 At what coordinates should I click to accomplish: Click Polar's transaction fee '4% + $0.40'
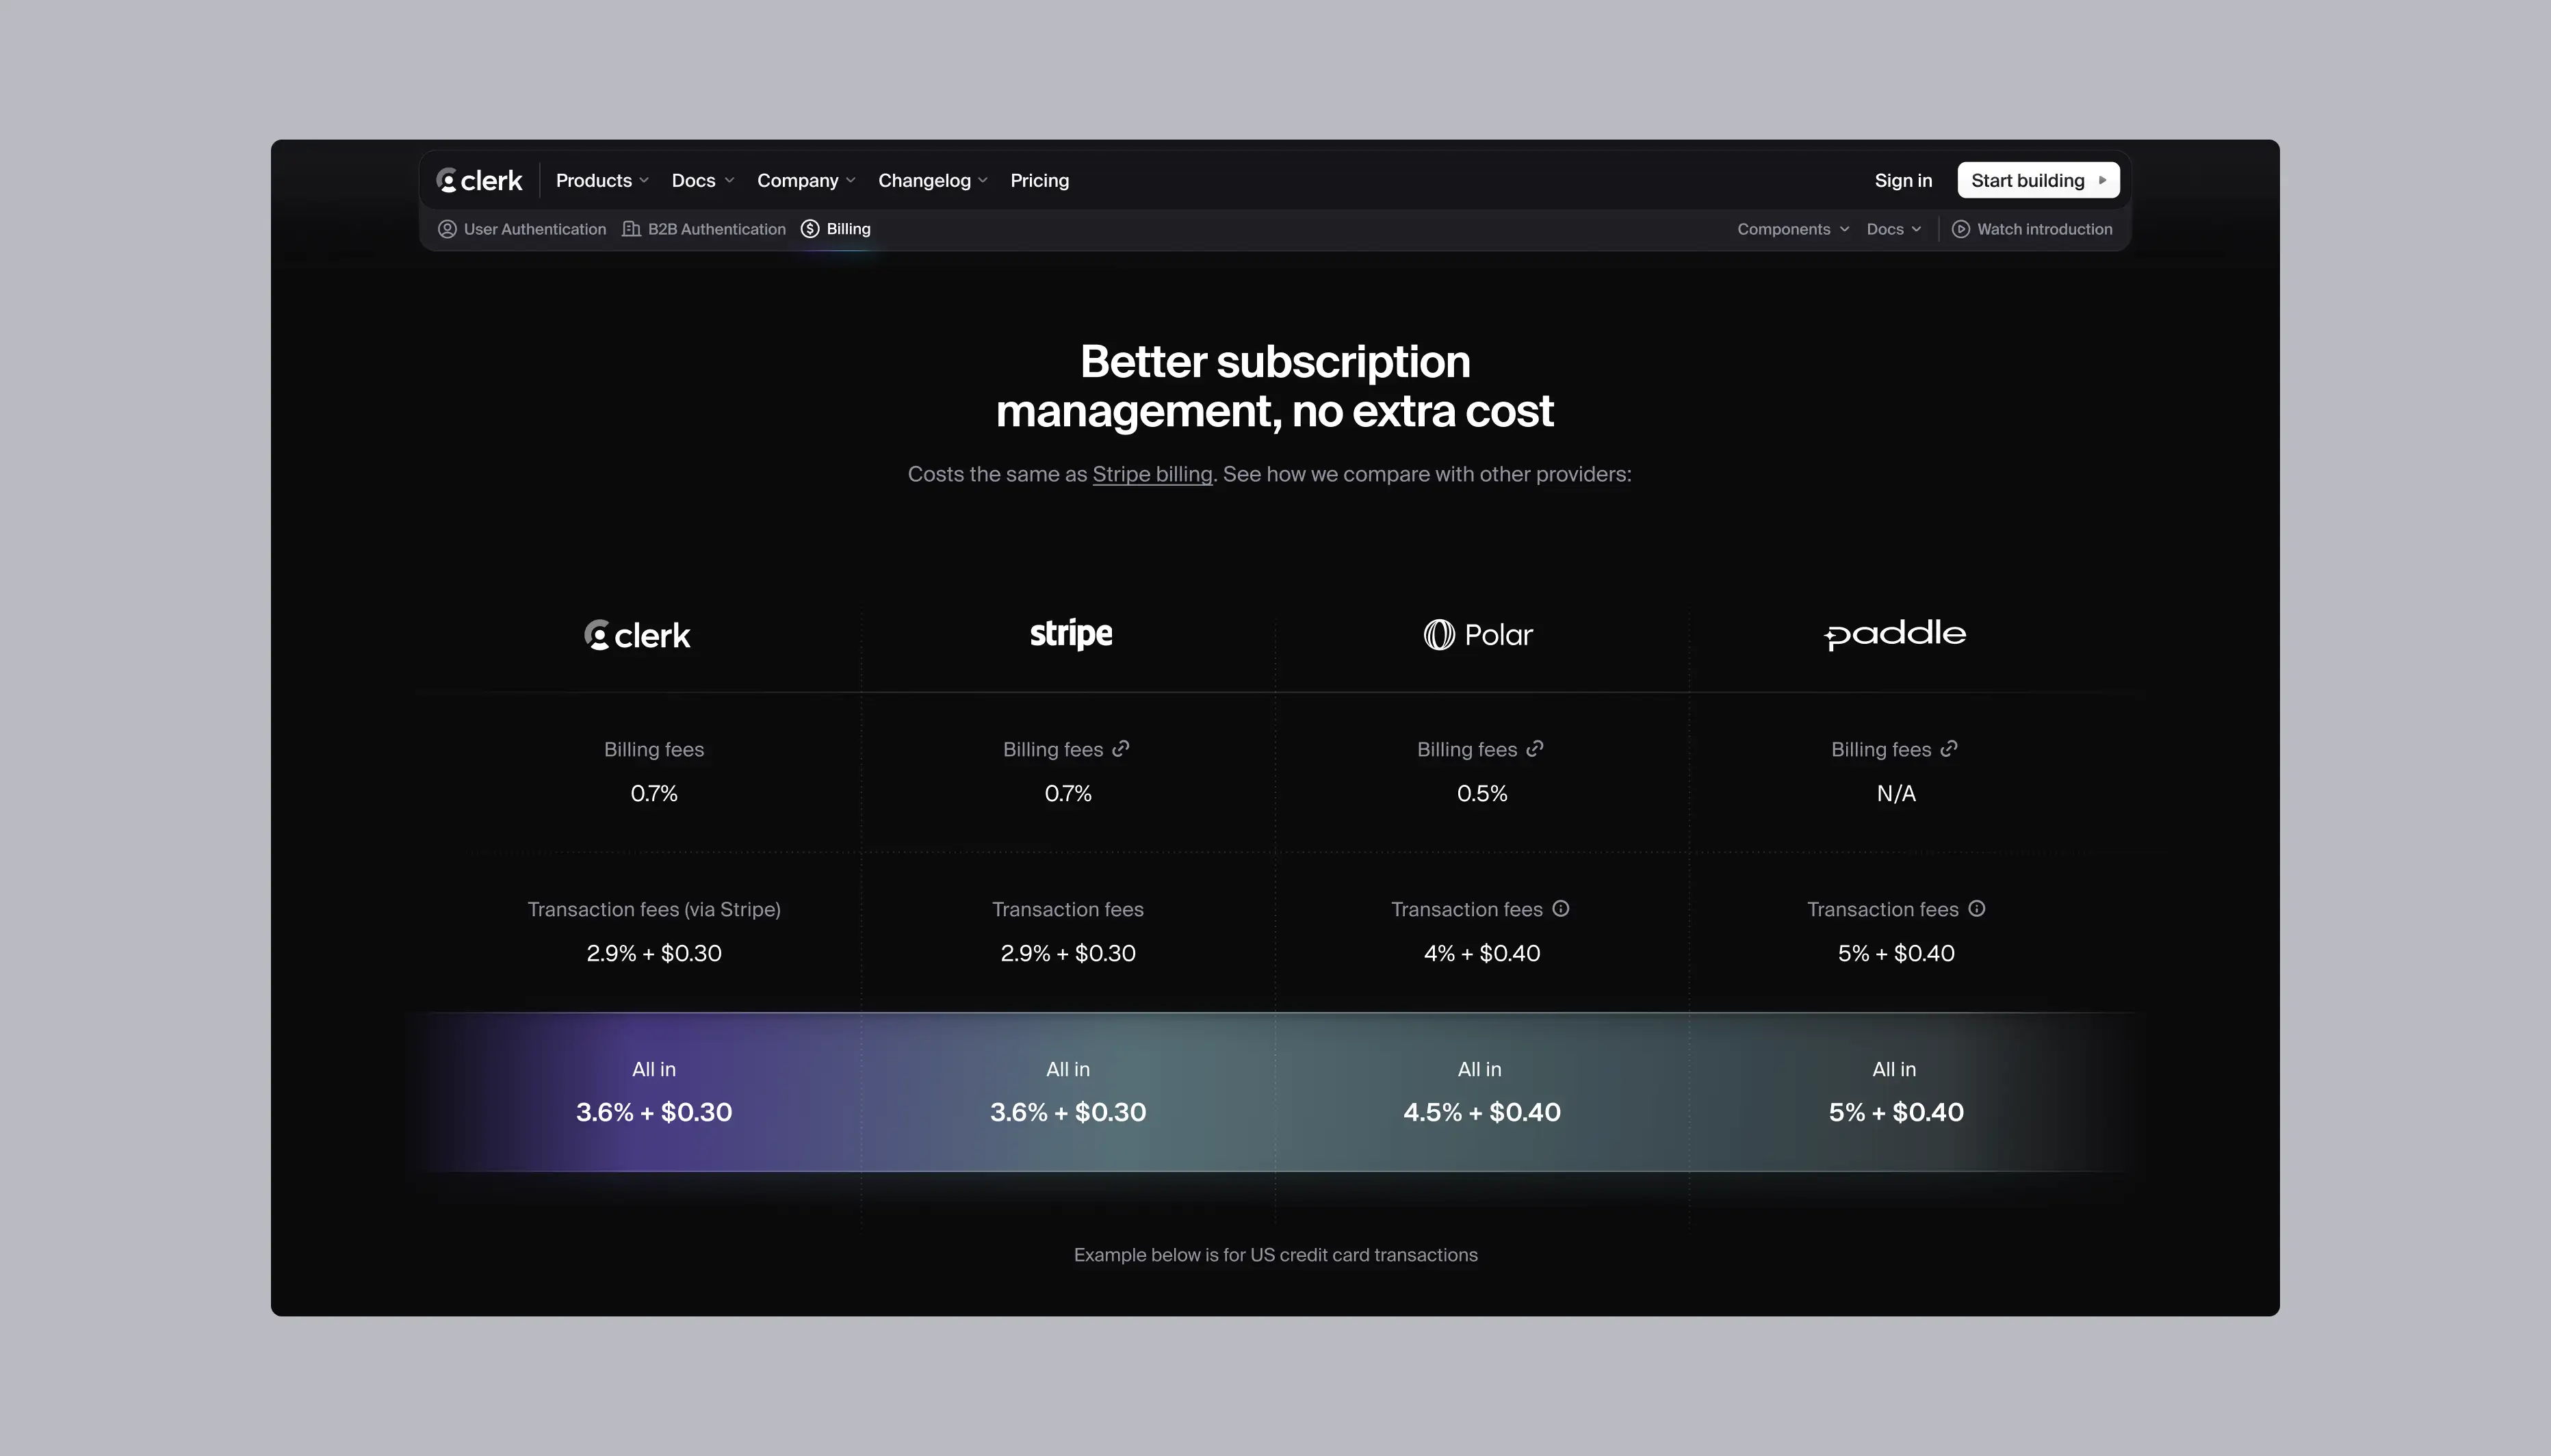pyautogui.click(x=1482, y=954)
